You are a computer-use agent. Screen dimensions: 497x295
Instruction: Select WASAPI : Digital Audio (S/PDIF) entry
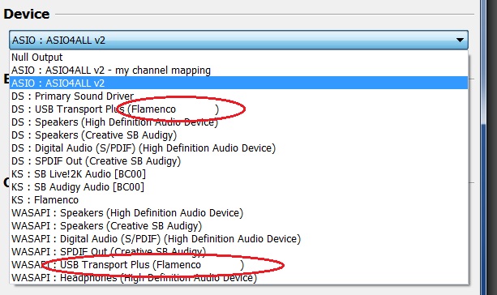coord(238,238)
